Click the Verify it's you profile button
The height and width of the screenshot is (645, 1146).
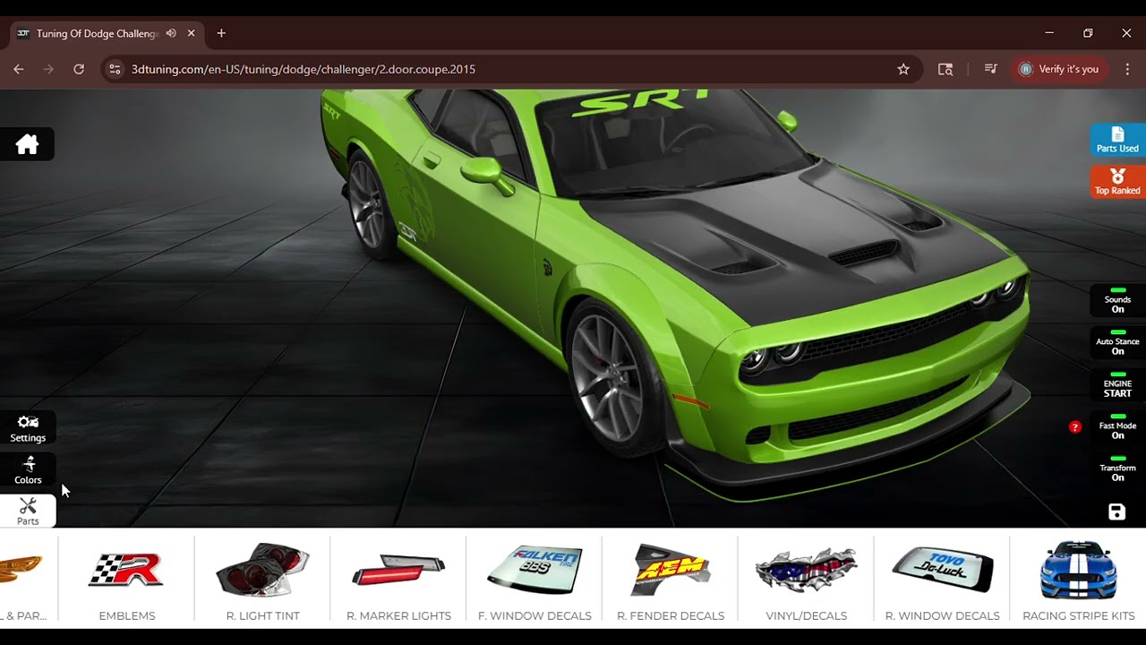[x=1059, y=69]
